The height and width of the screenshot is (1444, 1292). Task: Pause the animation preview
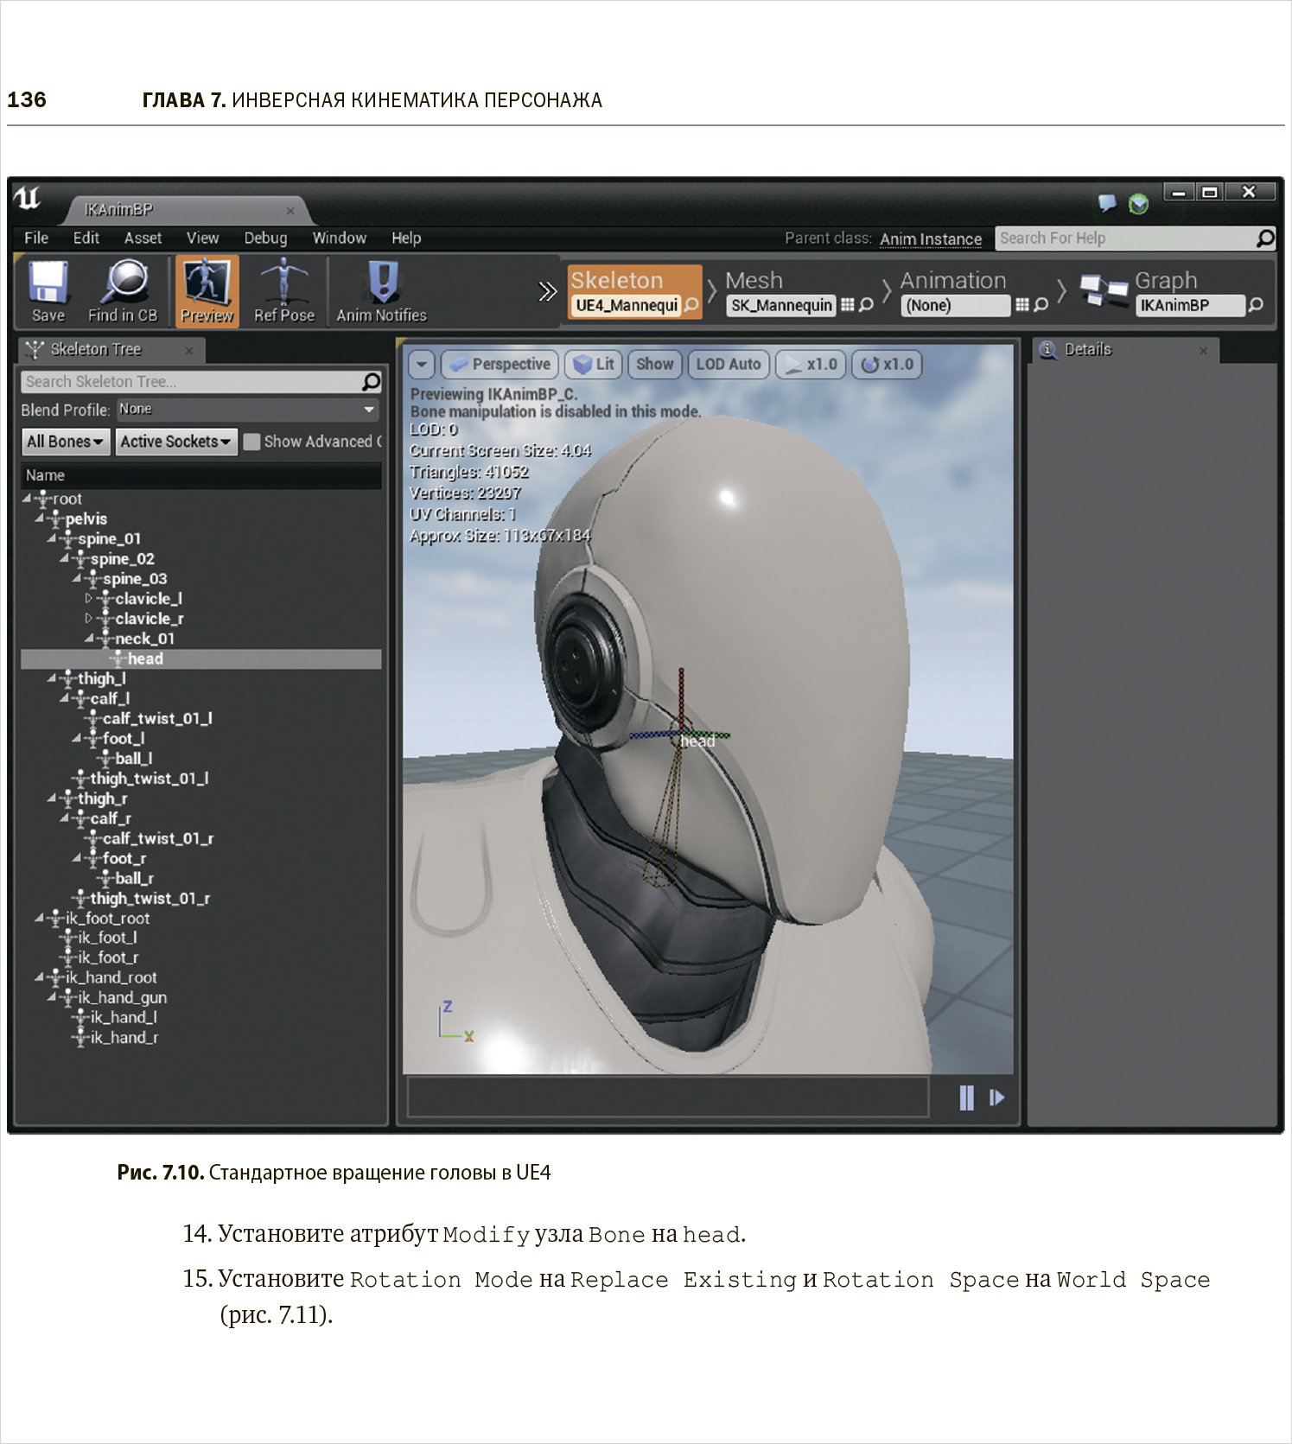966,1097
